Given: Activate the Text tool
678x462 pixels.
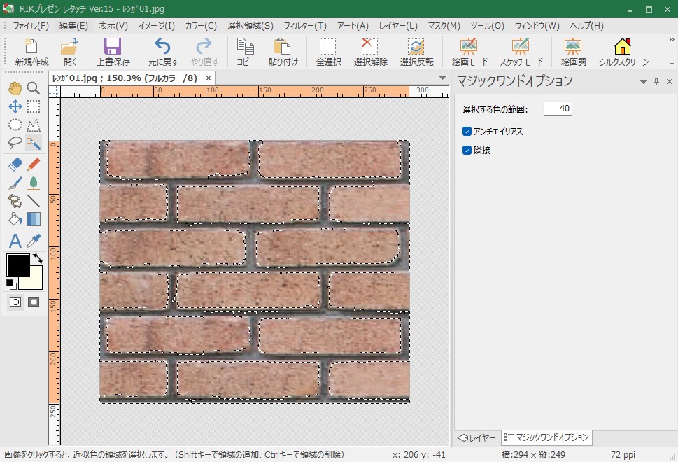Looking at the screenshot, I should tap(15, 241).
